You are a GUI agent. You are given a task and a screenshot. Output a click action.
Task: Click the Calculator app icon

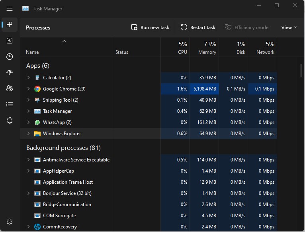coord(37,78)
